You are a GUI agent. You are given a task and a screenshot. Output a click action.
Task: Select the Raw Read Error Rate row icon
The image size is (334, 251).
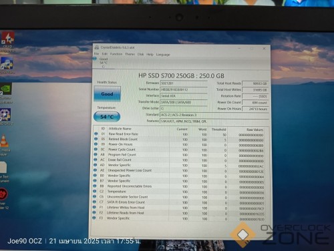(96, 134)
